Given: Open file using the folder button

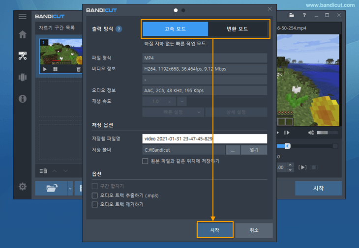Looking at the screenshot, I should (52, 188).
